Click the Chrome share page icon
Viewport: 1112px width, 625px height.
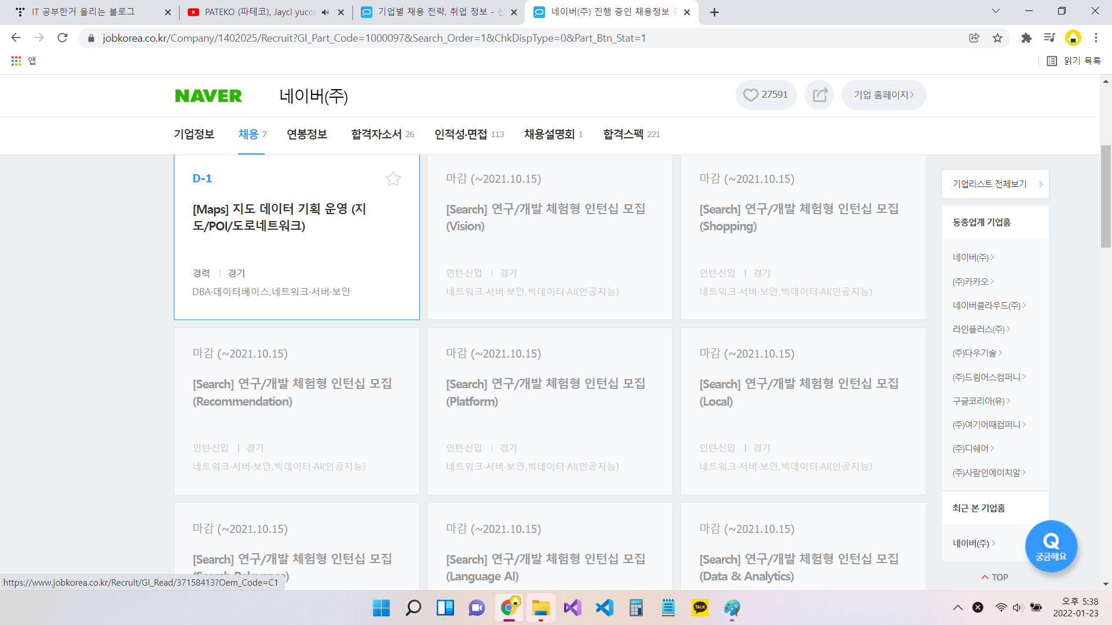(x=974, y=38)
